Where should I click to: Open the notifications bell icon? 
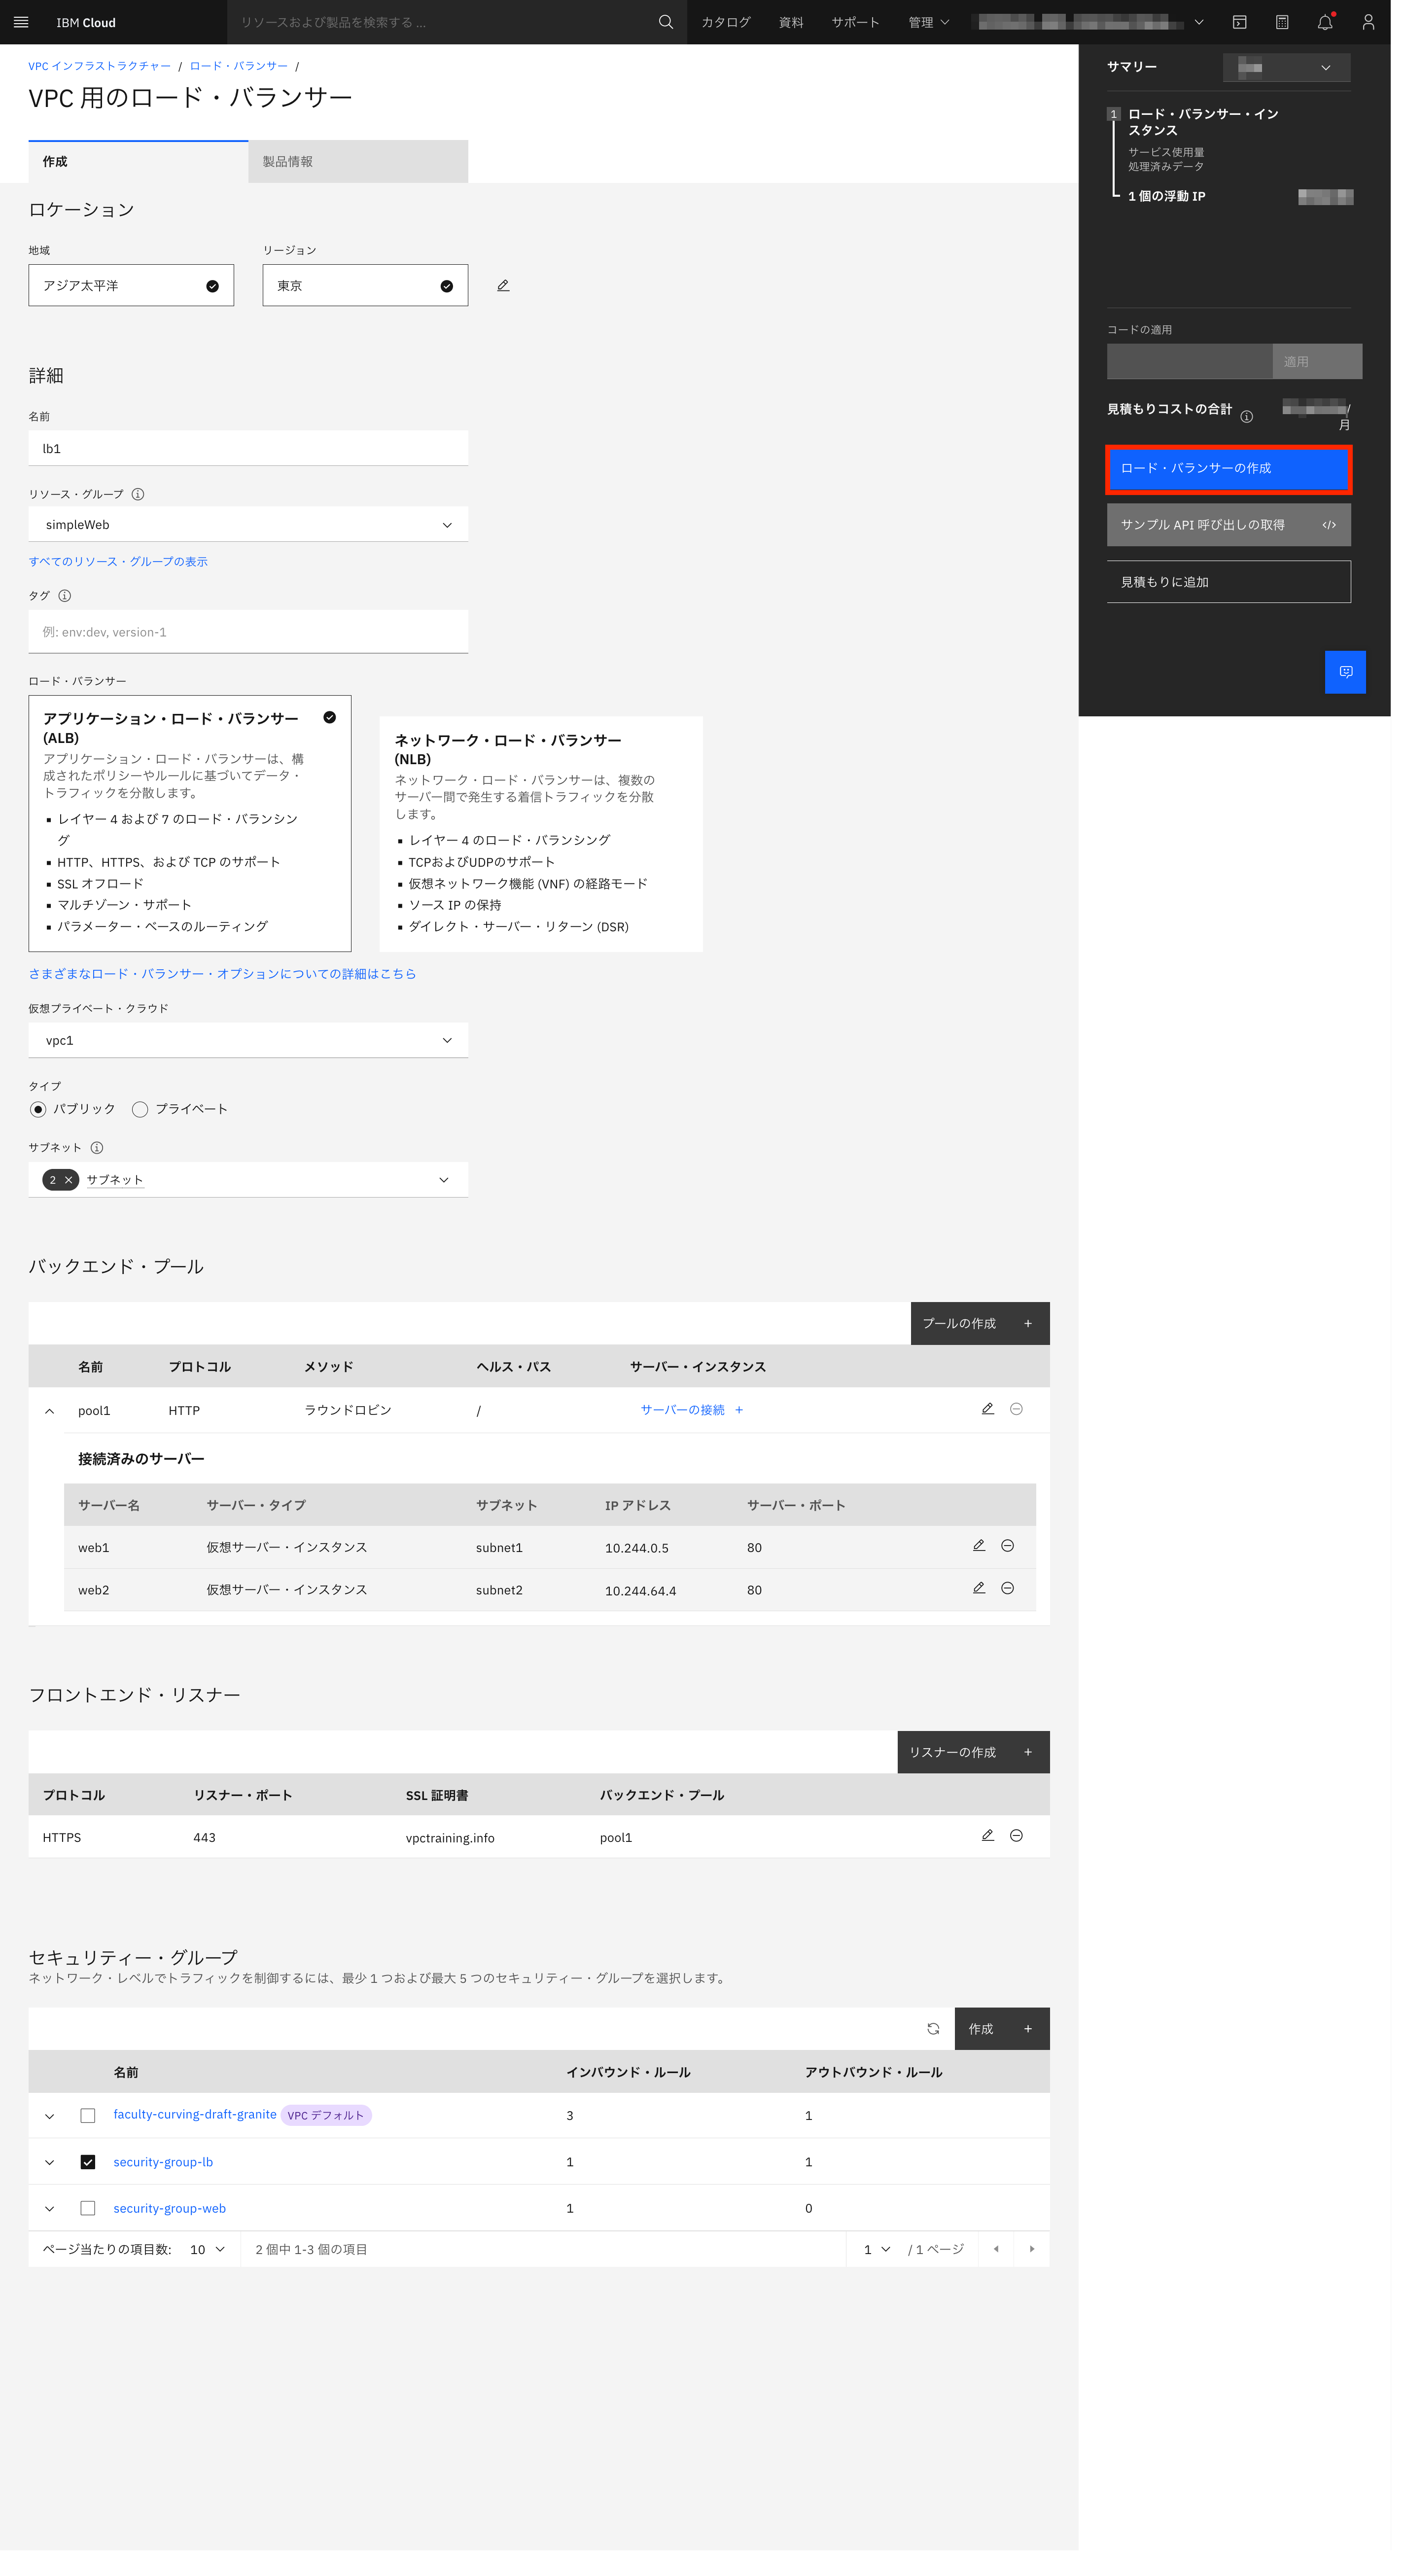coord(1324,22)
